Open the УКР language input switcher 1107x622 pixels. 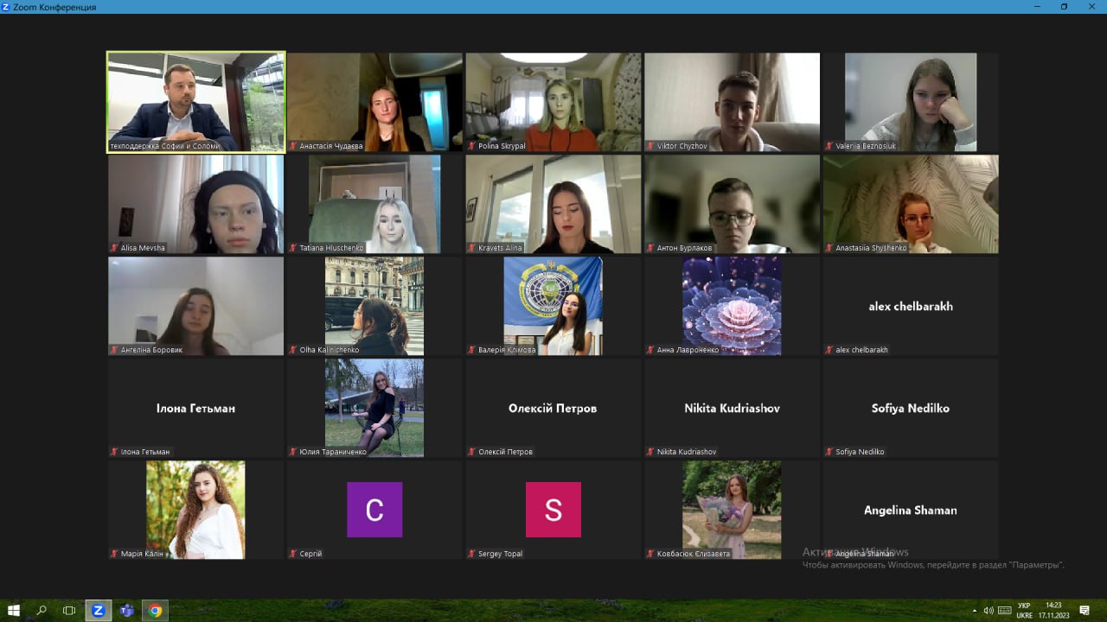tap(1024, 611)
